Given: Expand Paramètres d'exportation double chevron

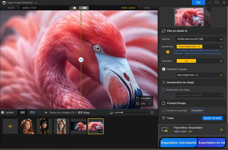Looking at the screenshot, I should pyautogui.click(x=221, y=130).
